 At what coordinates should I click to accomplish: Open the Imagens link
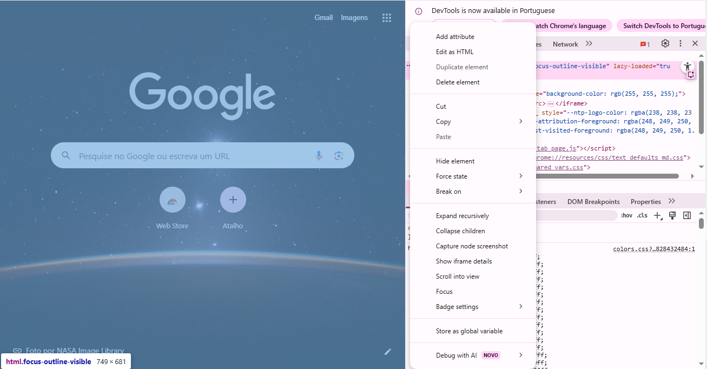(x=354, y=17)
